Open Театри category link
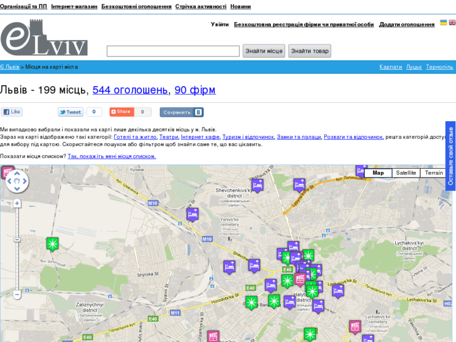This screenshot has width=456, height=342. [x=169, y=137]
